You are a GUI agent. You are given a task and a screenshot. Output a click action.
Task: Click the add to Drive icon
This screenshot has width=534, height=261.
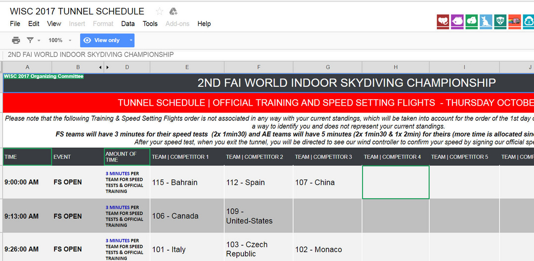tap(173, 11)
